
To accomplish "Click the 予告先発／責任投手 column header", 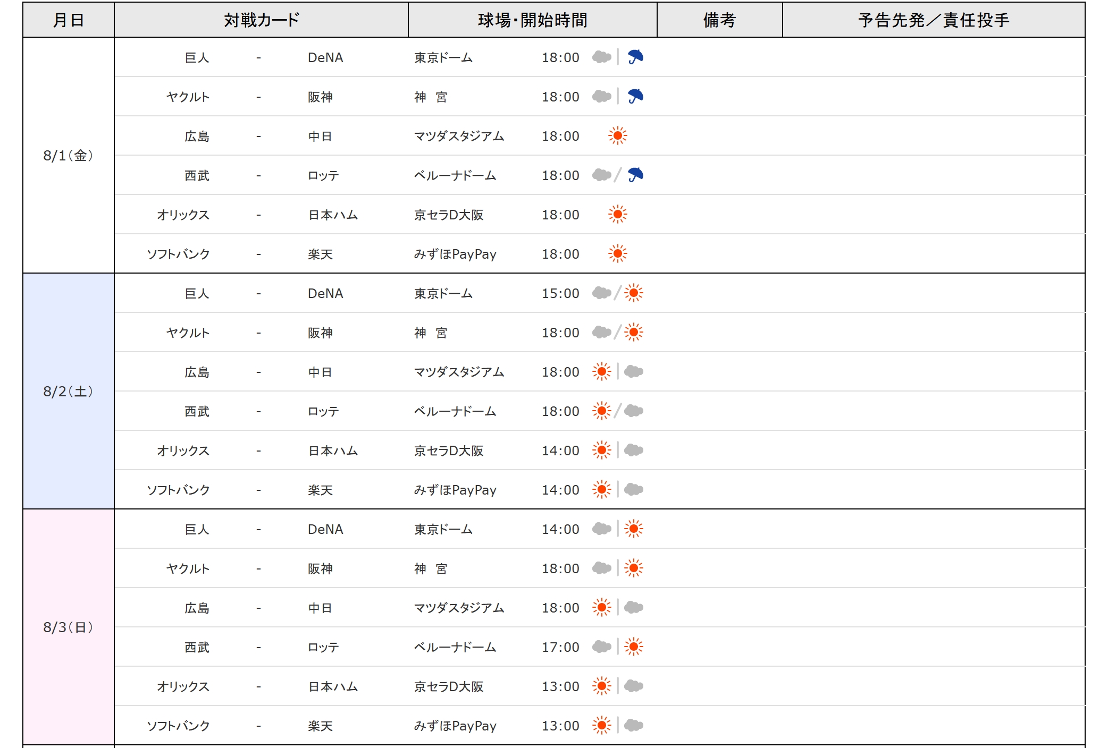I will 934,20.
